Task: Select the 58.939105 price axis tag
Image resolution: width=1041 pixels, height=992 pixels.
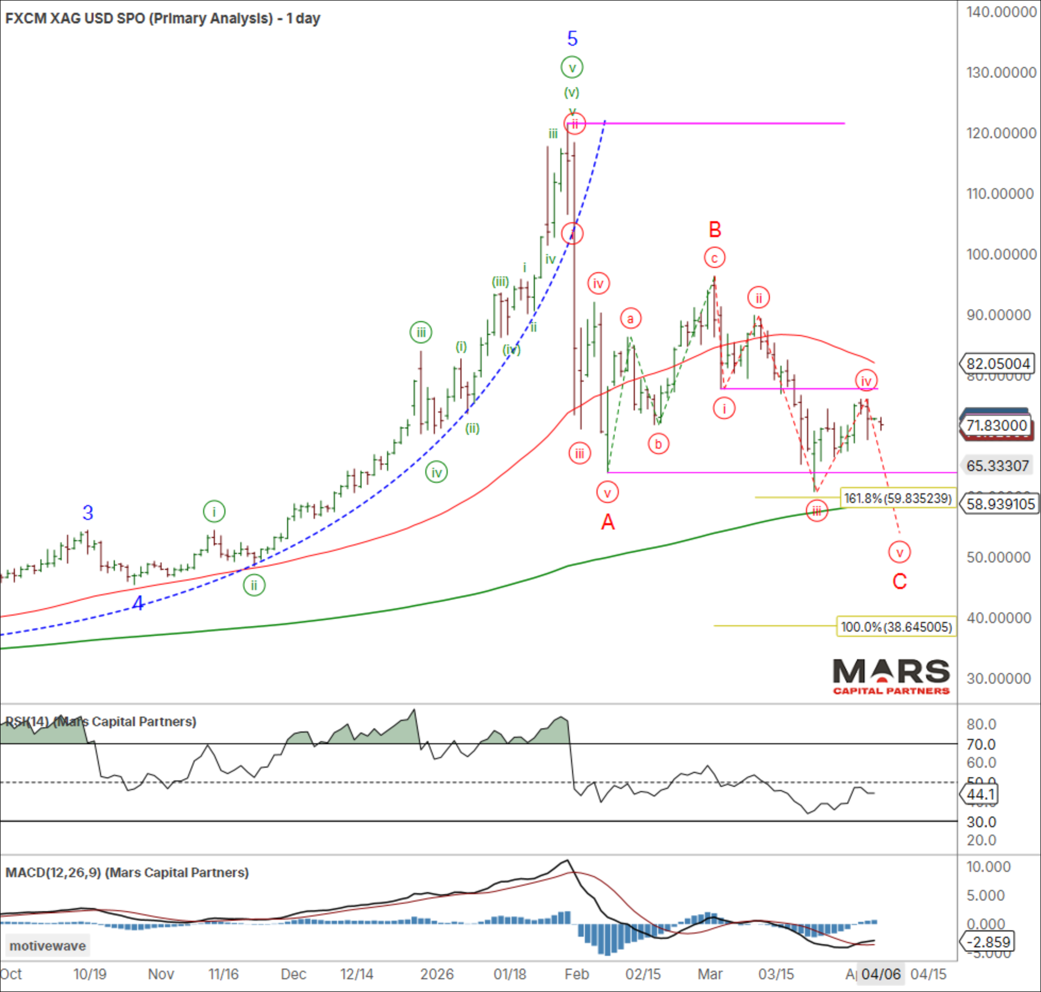Action: tap(1000, 504)
